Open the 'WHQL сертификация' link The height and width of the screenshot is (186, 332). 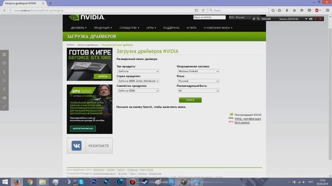point(247,119)
